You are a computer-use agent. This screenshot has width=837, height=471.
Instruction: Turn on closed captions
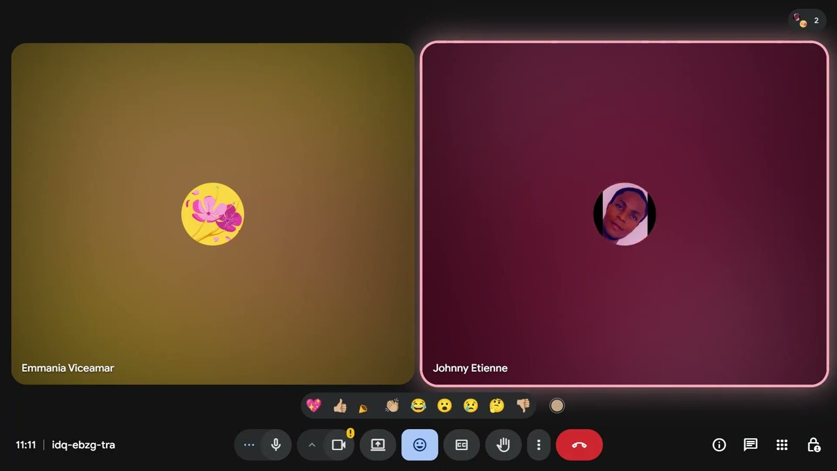[x=462, y=445]
